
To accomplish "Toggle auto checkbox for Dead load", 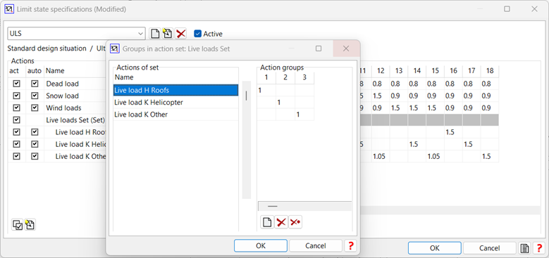I will click(35, 84).
